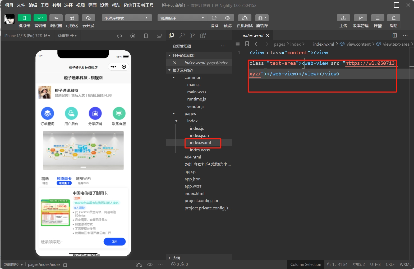Viewport: 414px width, 269px height.
Task: Open runtime.js file
Action: click(x=196, y=99)
